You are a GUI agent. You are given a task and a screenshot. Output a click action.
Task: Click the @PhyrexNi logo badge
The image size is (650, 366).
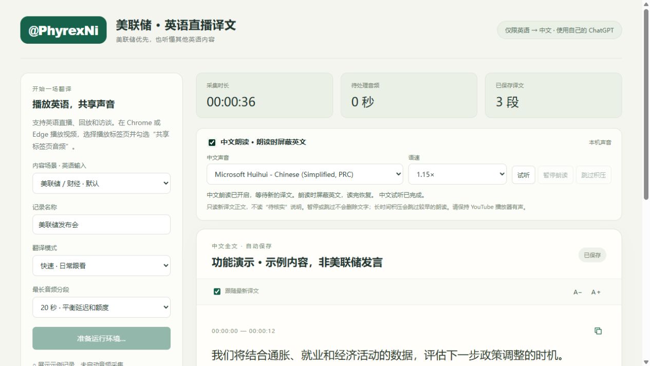[64, 30]
